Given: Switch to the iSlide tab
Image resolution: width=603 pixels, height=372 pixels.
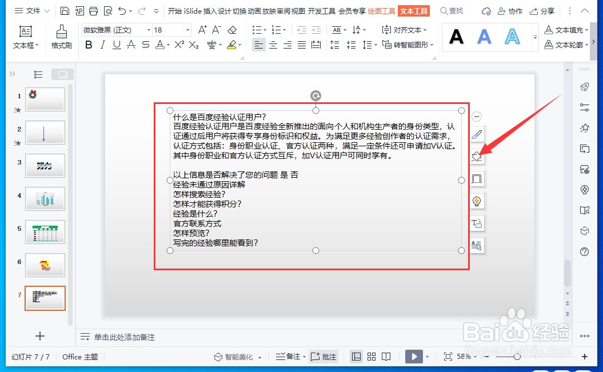Looking at the screenshot, I should tap(193, 11).
